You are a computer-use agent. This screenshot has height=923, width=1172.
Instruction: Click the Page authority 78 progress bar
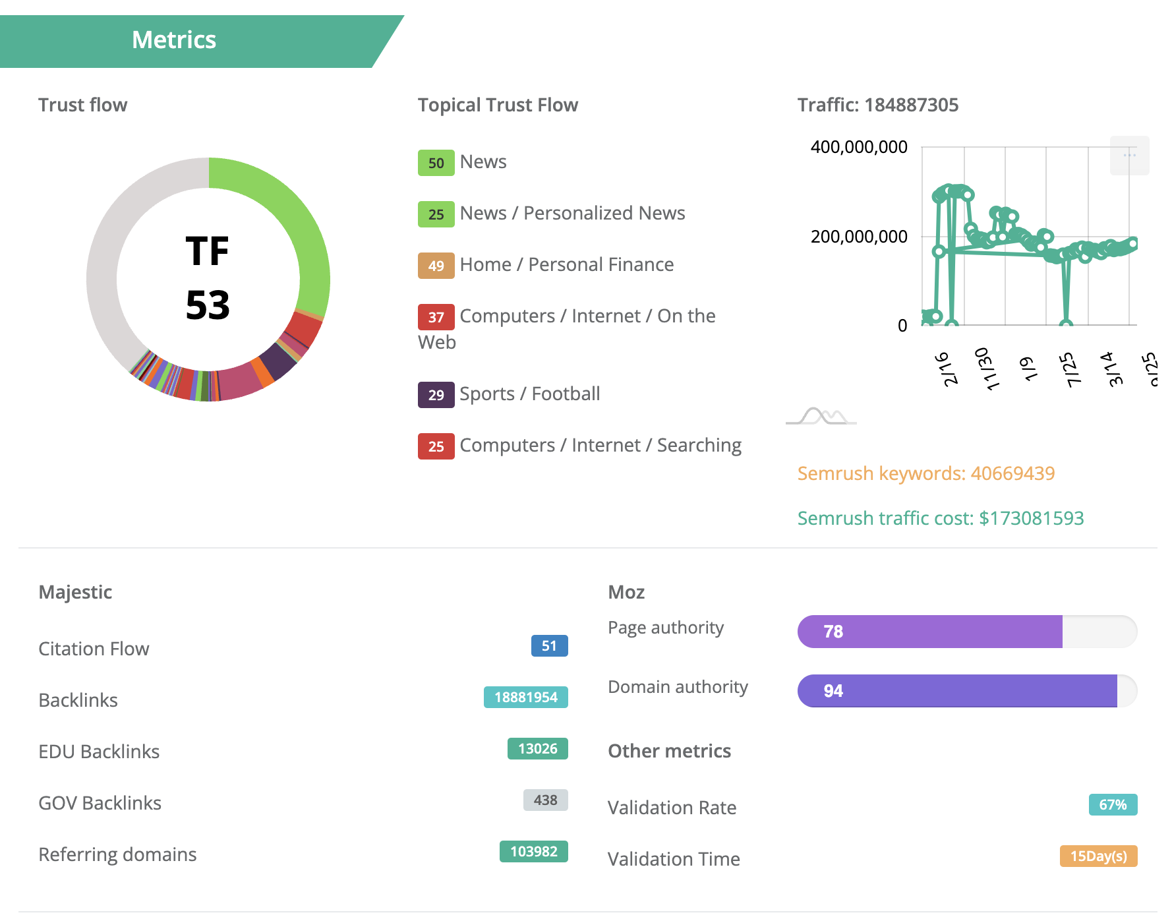(966, 632)
